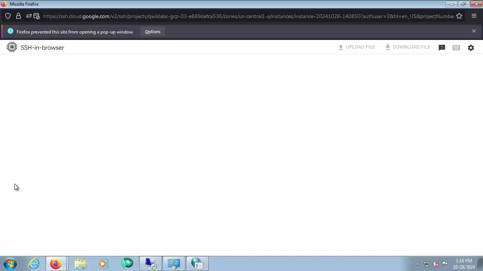The image size is (483, 271).
Task: Click the Firefox logo in the title bar
Action: coord(4,4)
